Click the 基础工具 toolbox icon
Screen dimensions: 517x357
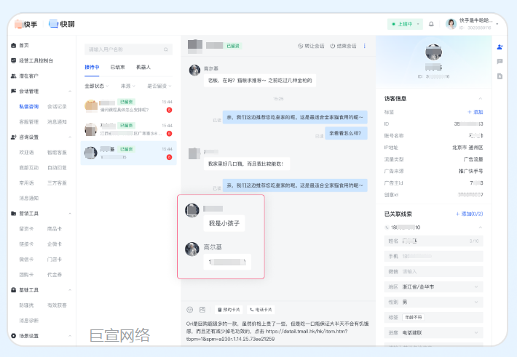click(x=14, y=290)
